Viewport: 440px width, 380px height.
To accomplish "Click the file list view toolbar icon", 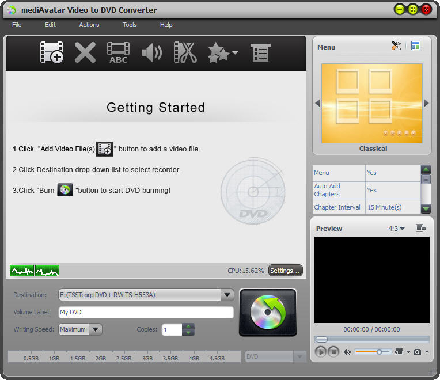I will pyautogui.click(x=260, y=52).
